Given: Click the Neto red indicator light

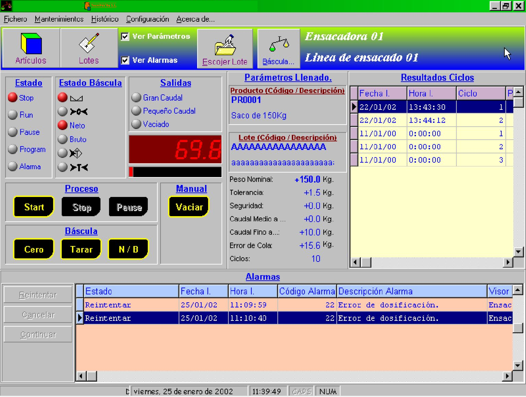Looking at the screenshot, I should click(62, 125).
